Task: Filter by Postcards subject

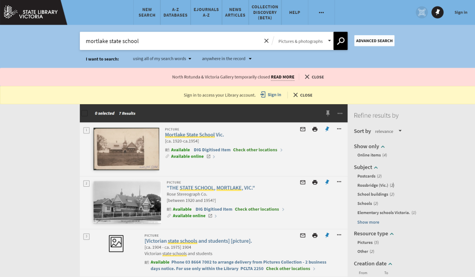Action: point(366,176)
